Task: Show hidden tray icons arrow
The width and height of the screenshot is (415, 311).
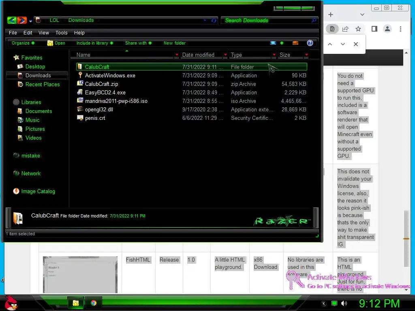Action: point(324,304)
